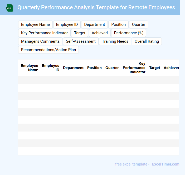Click the first empty table row

[x=98, y=80]
